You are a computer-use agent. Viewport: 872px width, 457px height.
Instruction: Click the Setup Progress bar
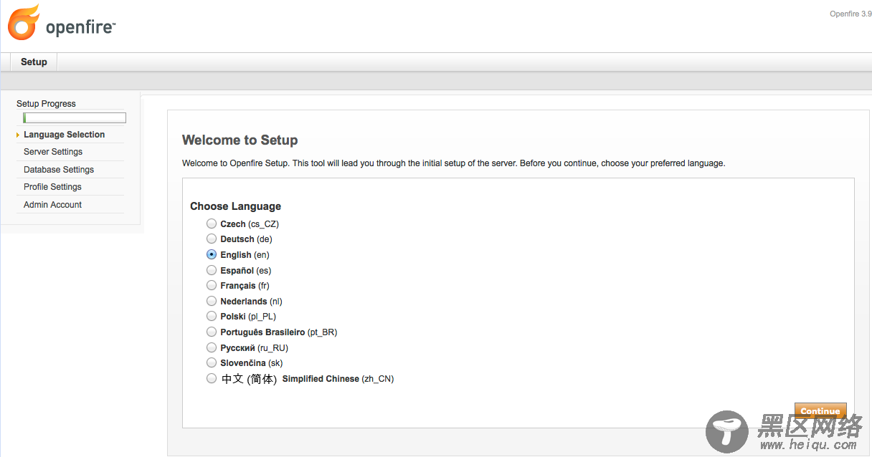tap(75, 118)
